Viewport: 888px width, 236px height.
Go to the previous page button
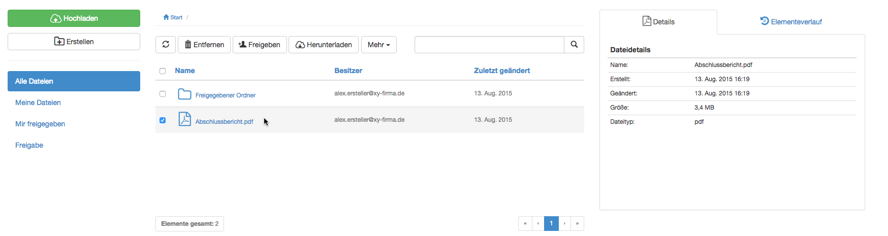(538, 223)
